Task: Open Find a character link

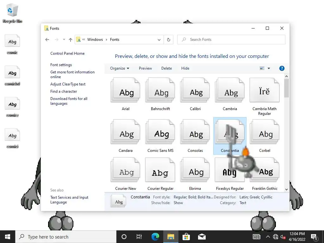Action: (64, 91)
